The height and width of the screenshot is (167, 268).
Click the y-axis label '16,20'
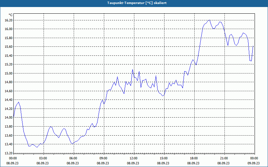tap(9, 20)
